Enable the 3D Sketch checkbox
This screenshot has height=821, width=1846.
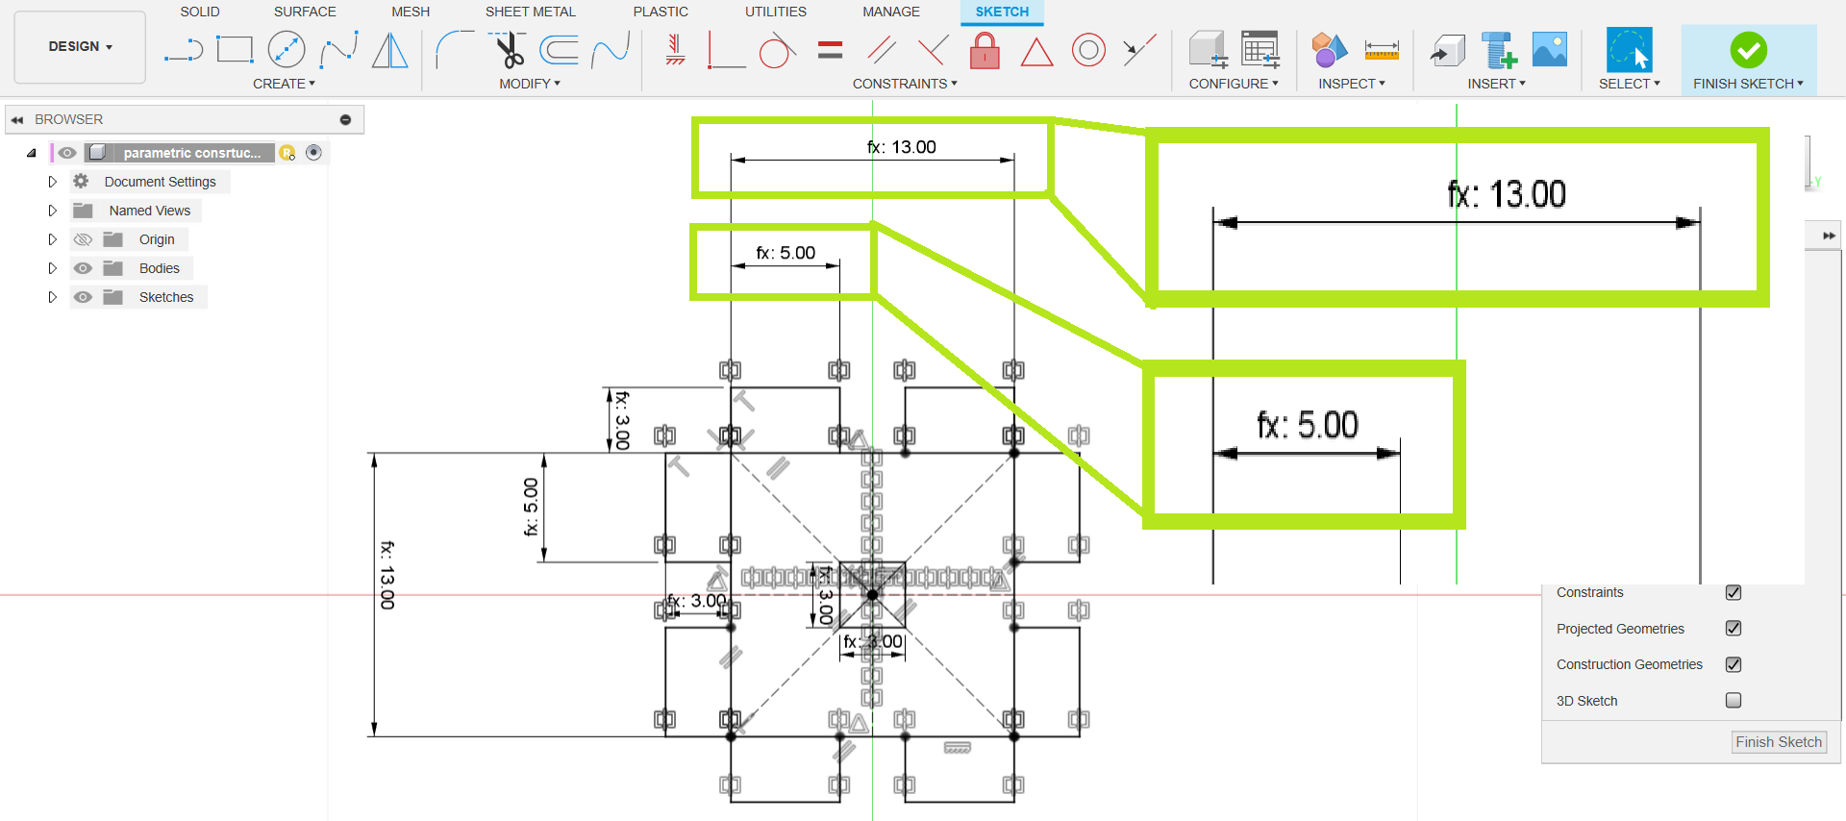coord(1734,701)
